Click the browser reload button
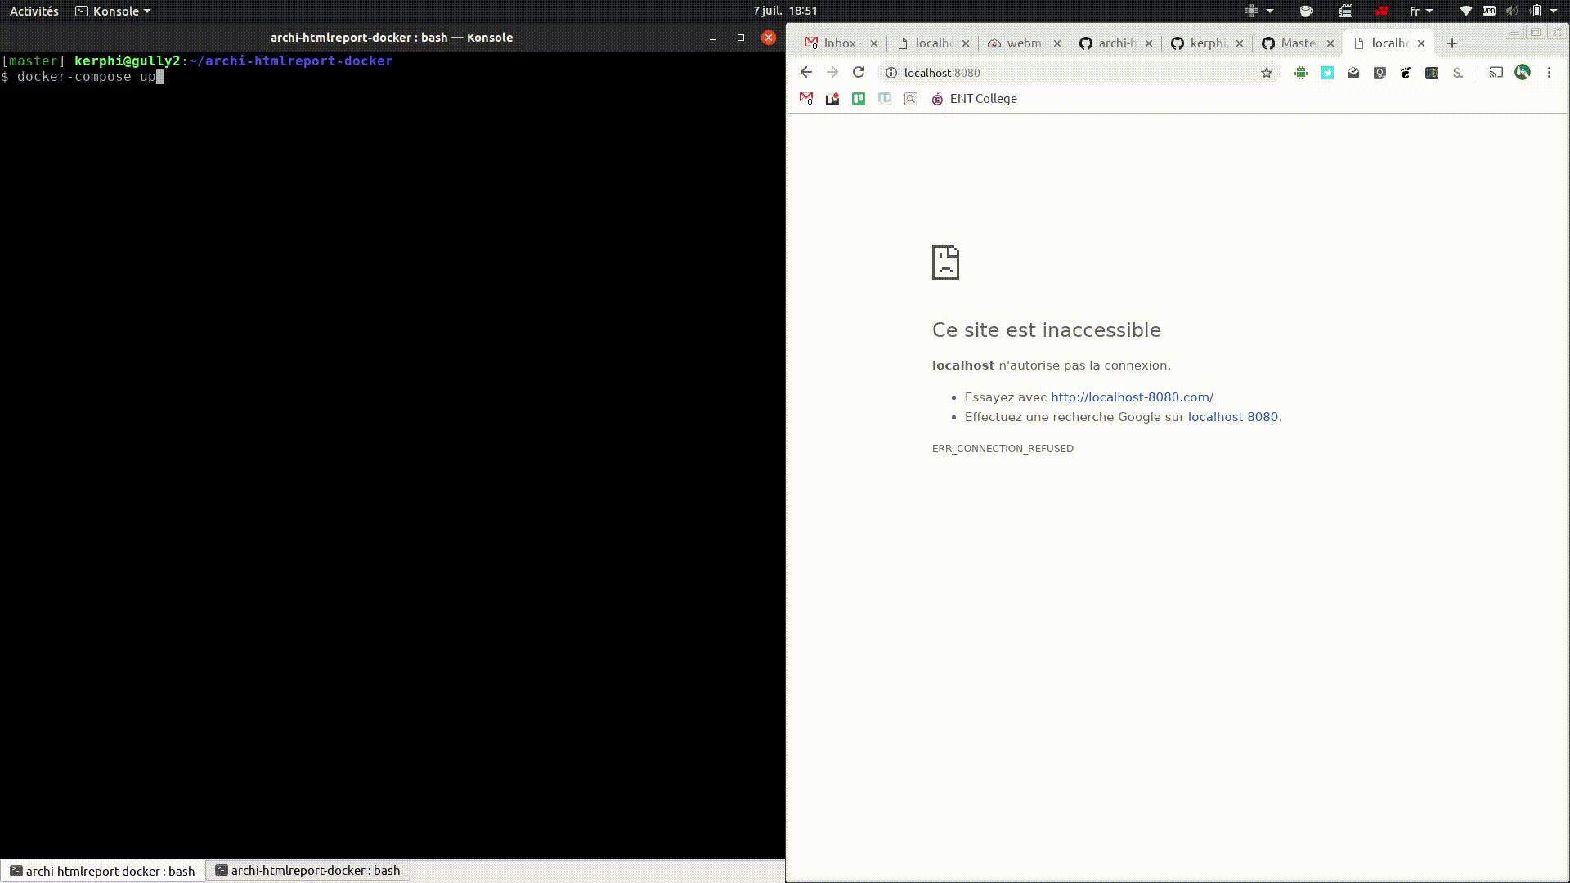Screen dimensions: 1570x883 pos(859,73)
